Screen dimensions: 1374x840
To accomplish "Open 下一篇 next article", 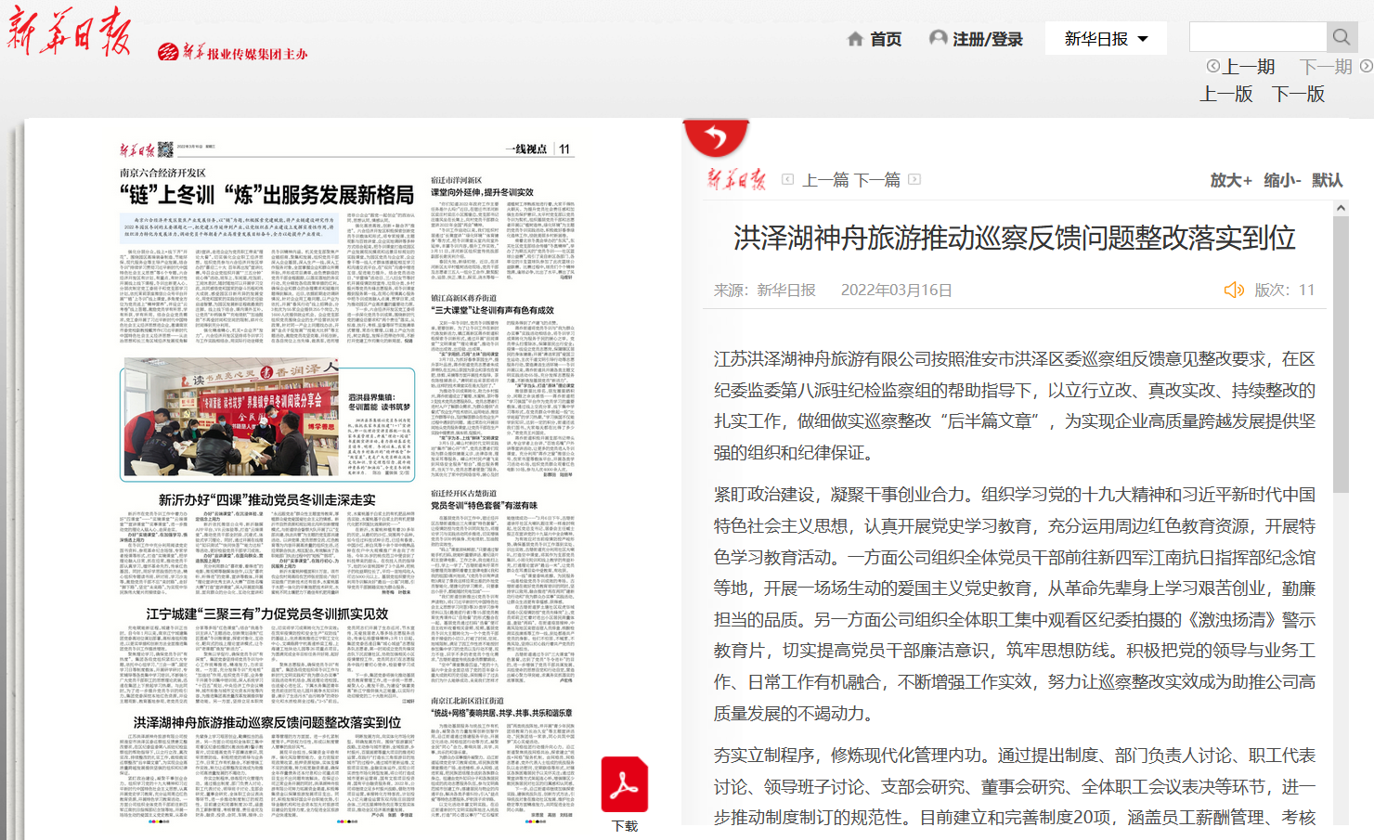I will [877, 180].
